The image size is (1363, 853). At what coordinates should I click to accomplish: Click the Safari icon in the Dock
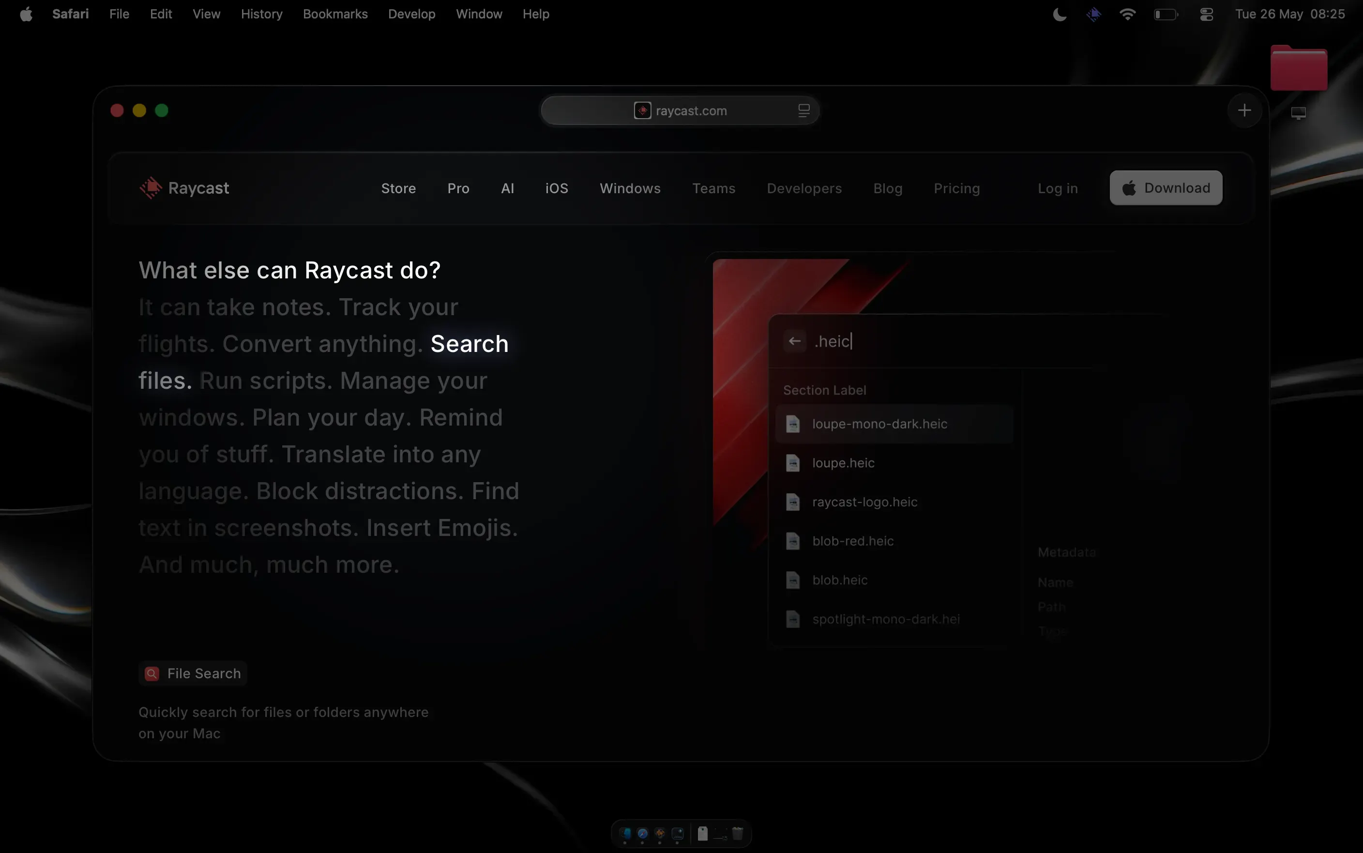tap(642, 833)
